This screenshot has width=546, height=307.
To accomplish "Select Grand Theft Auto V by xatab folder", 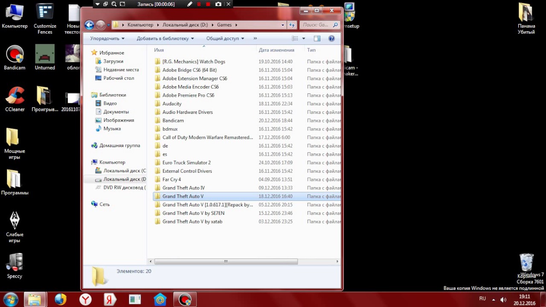I will (192, 222).
